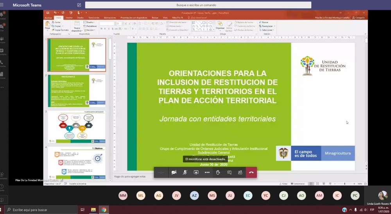Switch to the Insertar ribbon tab
Viewport: 391px width, 214px height.
(x=69, y=18)
